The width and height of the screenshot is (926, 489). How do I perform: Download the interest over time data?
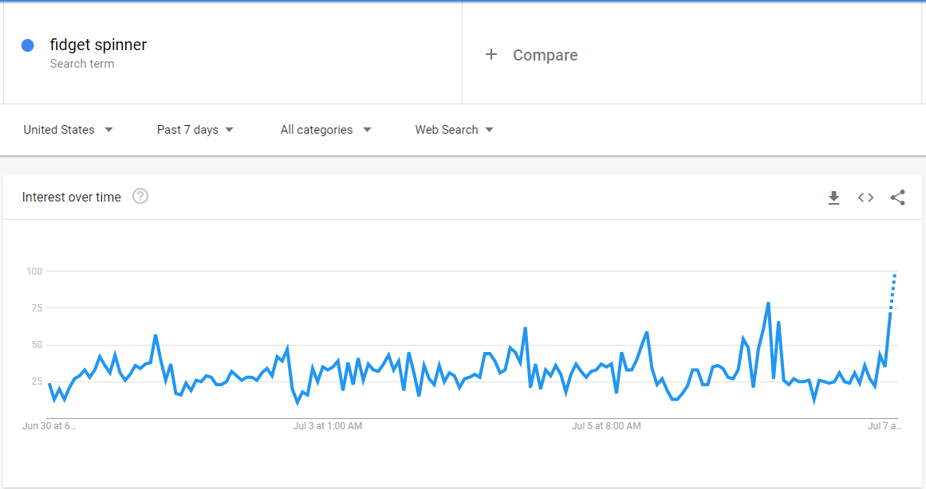[833, 198]
